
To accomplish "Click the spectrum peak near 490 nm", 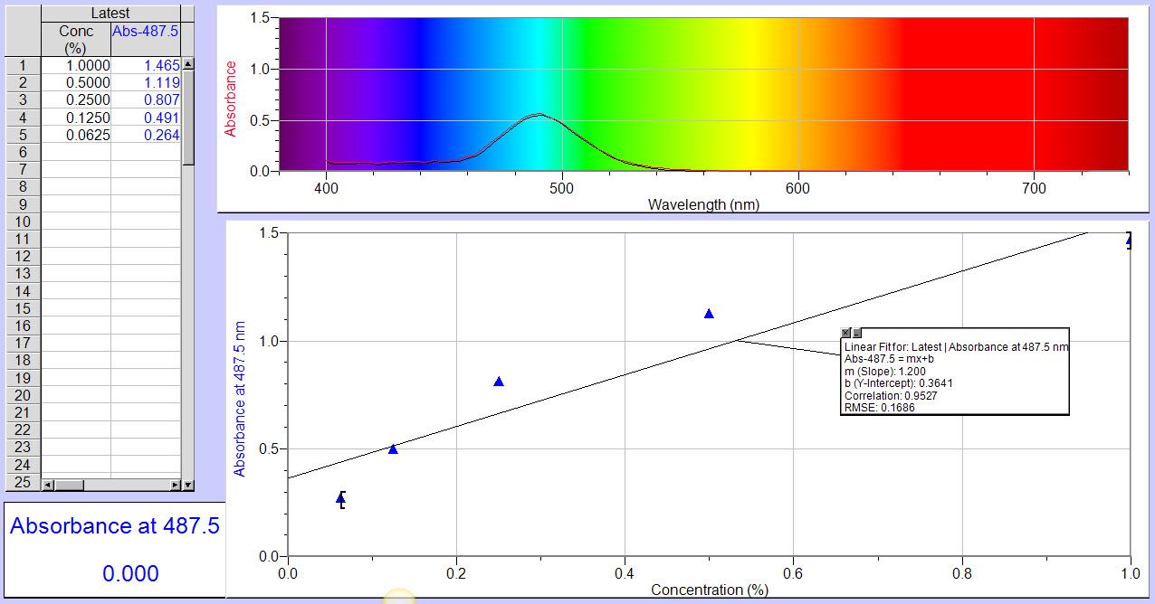I will click(533, 115).
